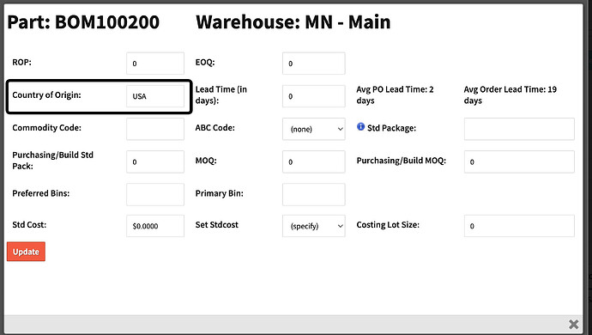The image size is (592, 335).
Task: Focus the Purchasing/Build MOQ field
Action: [x=519, y=161]
